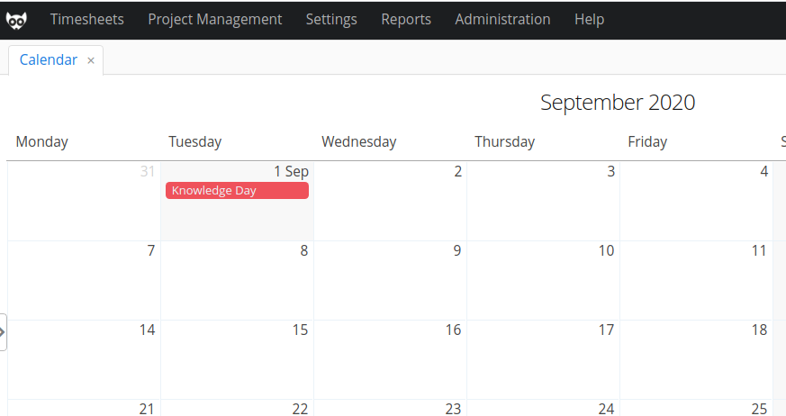Open the Administration menu
This screenshot has height=416, width=786.
coord(502,19)
